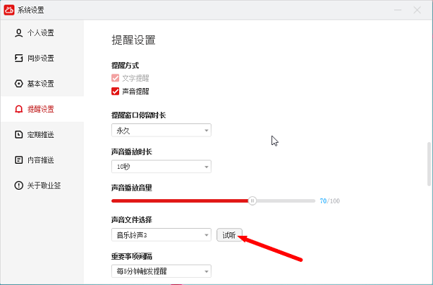The height and width of the screenshot is (285, 433).
Task: Toggle the 文字提醒 checkbox
Action: coord(115,78)
